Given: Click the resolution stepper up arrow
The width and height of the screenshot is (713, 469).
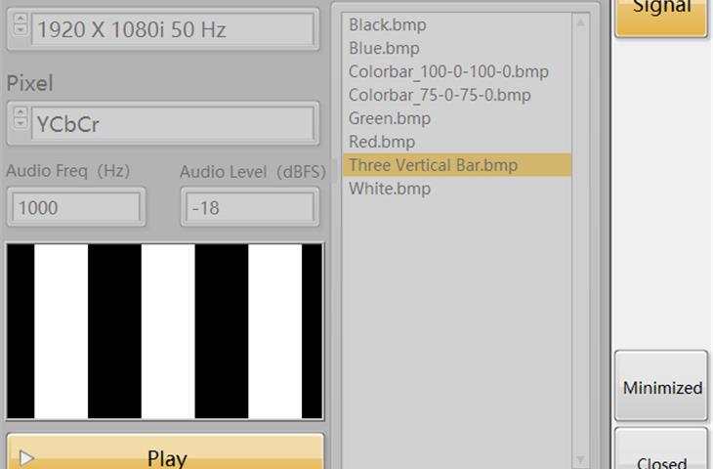Looking at the screenshot, I should [x=20, y=19].
